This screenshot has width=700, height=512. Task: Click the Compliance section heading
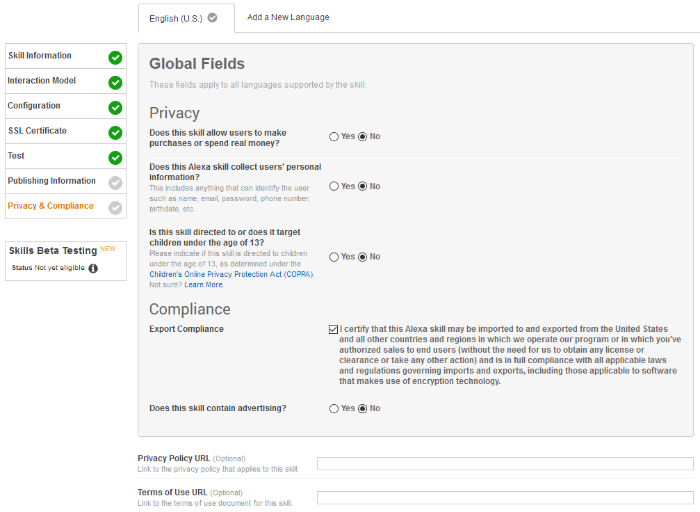[190, 309]
